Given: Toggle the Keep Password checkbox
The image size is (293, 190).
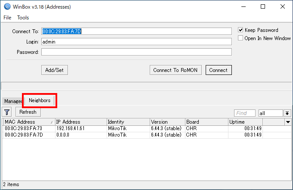Looking at the screenshot, I should point(241,30).
